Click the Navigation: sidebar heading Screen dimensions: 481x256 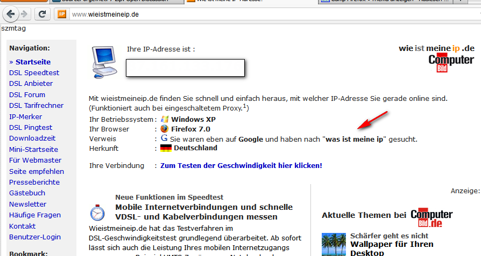(x=30, y=48)
